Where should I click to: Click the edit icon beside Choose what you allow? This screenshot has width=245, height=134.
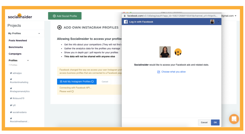click(x=159, y=72)
